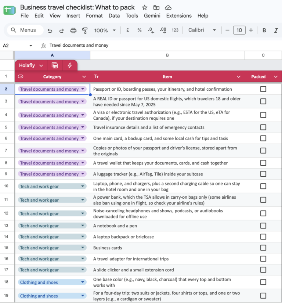
Task: Click the Redo arrow
Action: click(61, 30)
